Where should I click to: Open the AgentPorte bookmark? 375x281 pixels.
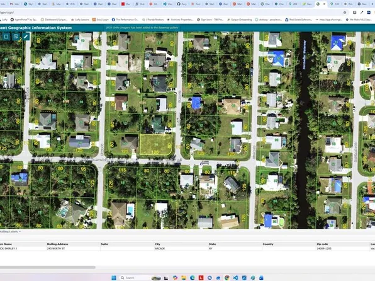coord(24,20)
